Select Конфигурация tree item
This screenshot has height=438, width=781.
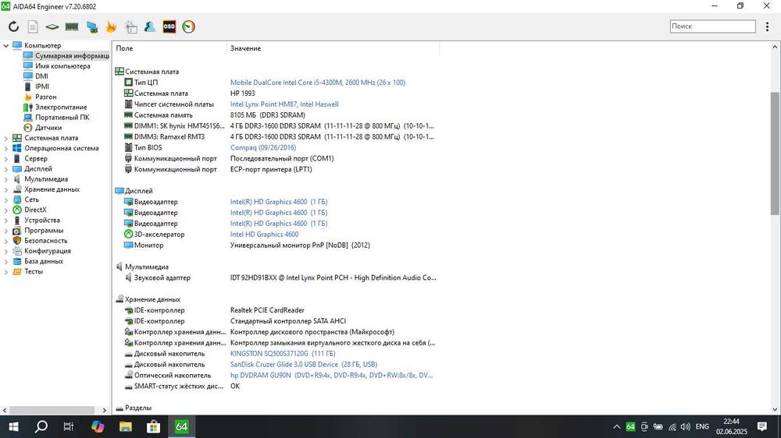[48, 251]
